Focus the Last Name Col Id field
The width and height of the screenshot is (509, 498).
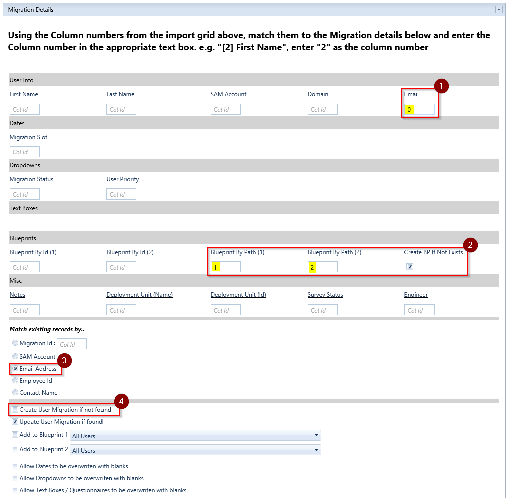coord(121,110)
